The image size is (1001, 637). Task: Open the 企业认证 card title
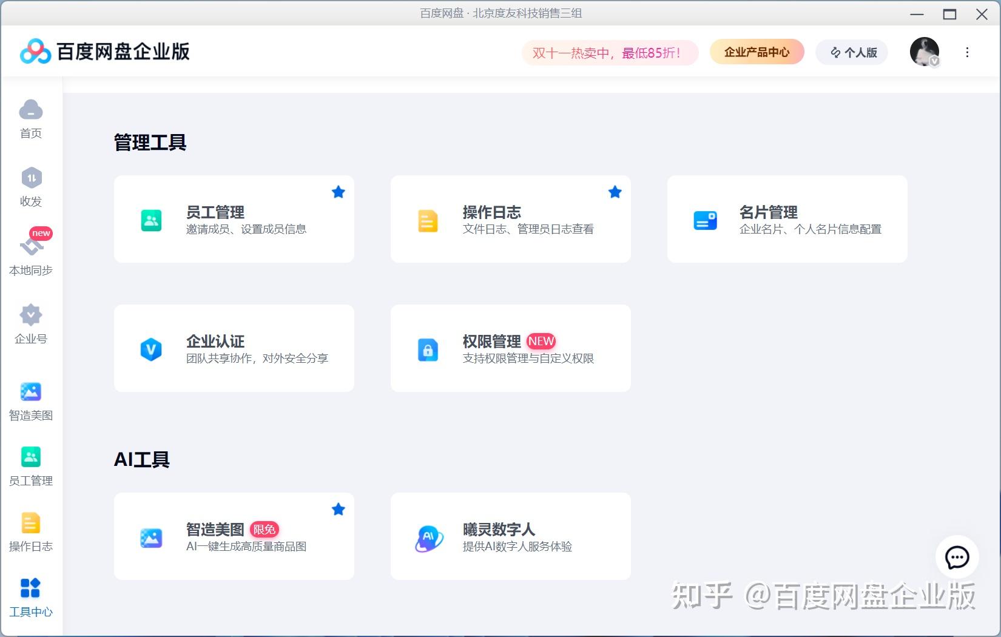[x=215, y=342]
